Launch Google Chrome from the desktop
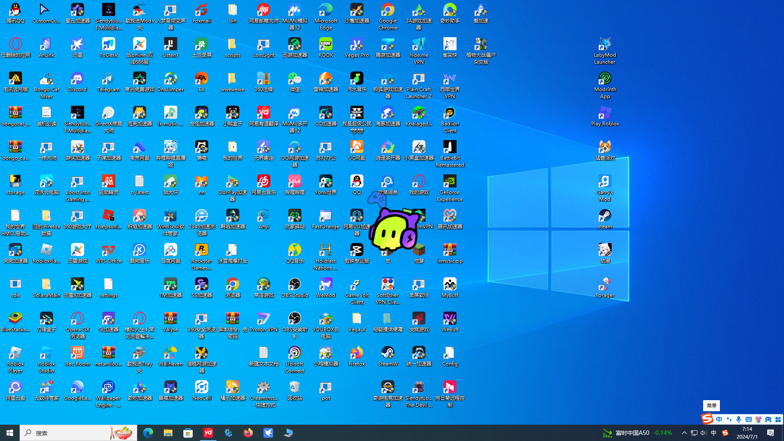Viewport: 784px width, 441px height. point(388,17)
